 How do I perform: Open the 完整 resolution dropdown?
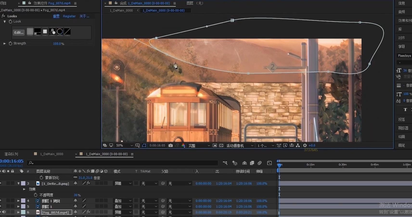point(199,145)
